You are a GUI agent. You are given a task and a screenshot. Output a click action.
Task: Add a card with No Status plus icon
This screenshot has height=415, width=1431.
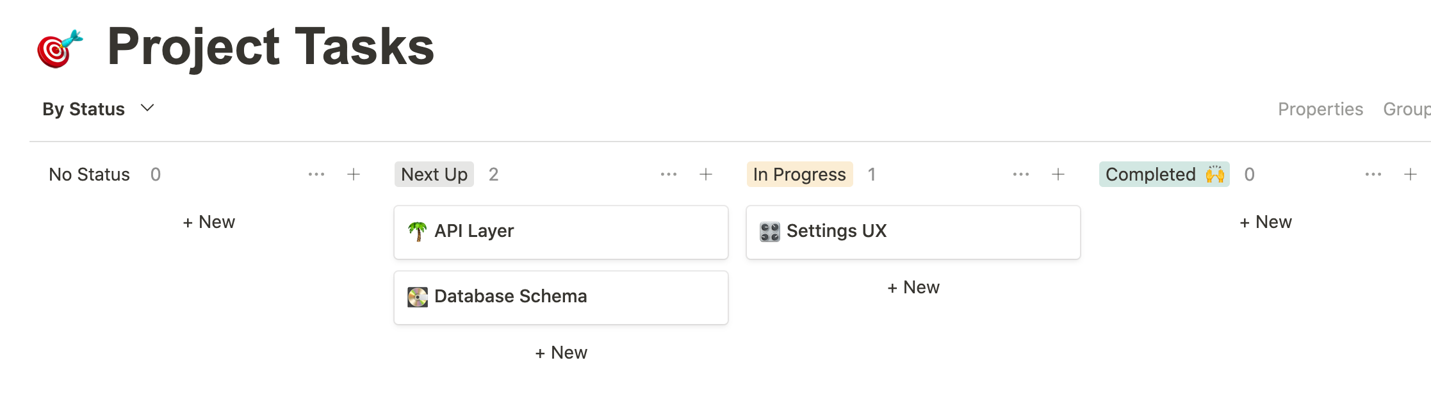(x=354, y=174)
